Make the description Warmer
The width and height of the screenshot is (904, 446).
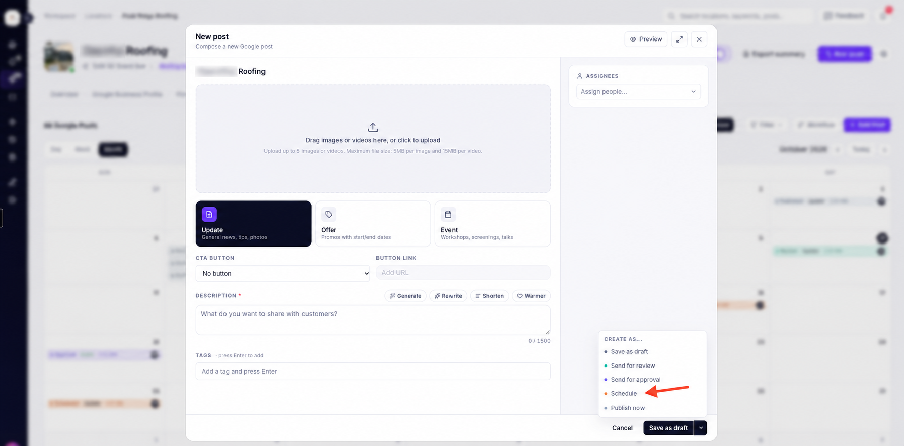click(531, 296)
